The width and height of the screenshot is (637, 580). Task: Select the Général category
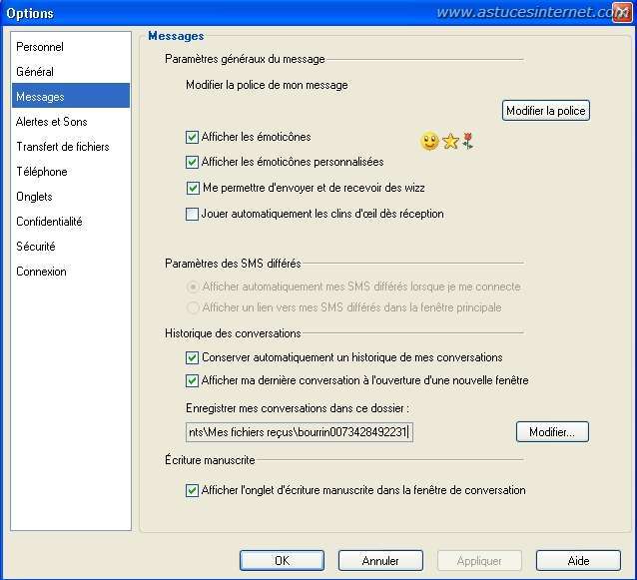pos(35,72)
